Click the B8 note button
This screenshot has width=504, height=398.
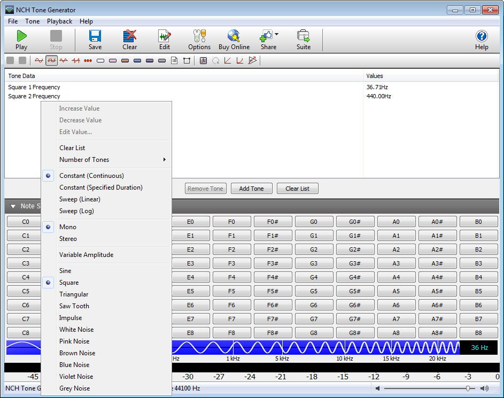(478, 333)
